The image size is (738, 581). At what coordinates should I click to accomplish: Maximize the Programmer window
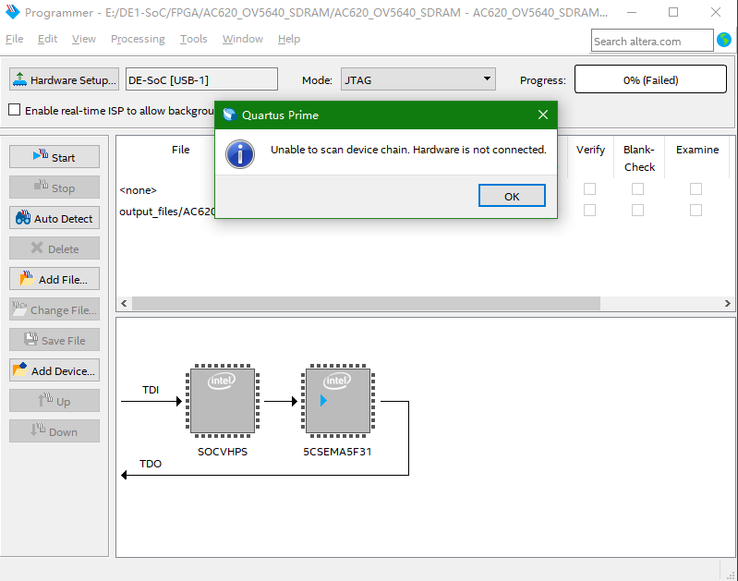point(673,12)
